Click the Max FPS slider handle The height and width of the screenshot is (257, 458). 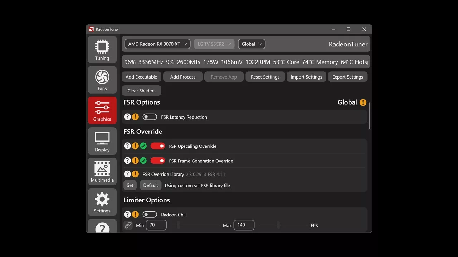(278, 225)
